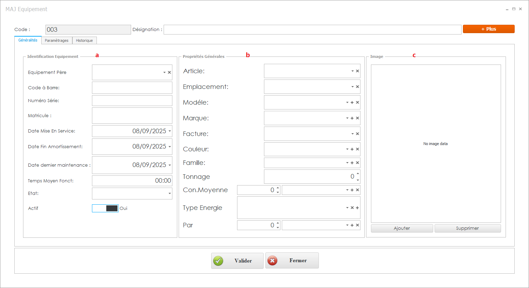Toggle the Actif switch

click(x=105, y=208)
